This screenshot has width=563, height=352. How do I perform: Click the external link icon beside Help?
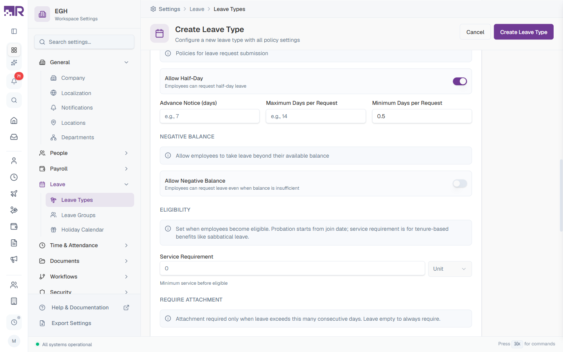click(x=126, y=308)
